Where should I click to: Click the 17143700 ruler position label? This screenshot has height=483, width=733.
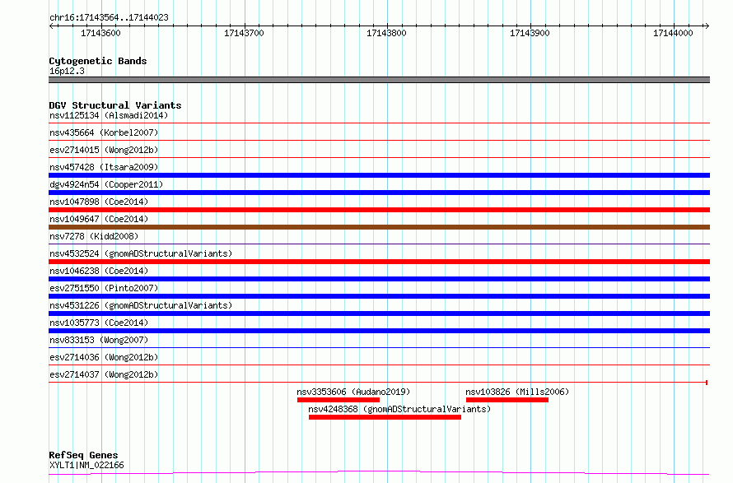[x=244, y=33]
